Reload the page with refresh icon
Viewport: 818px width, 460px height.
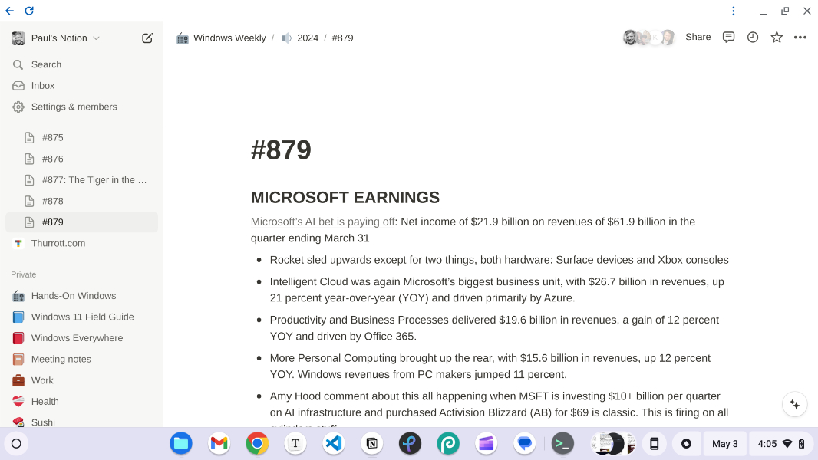[29, 11]
